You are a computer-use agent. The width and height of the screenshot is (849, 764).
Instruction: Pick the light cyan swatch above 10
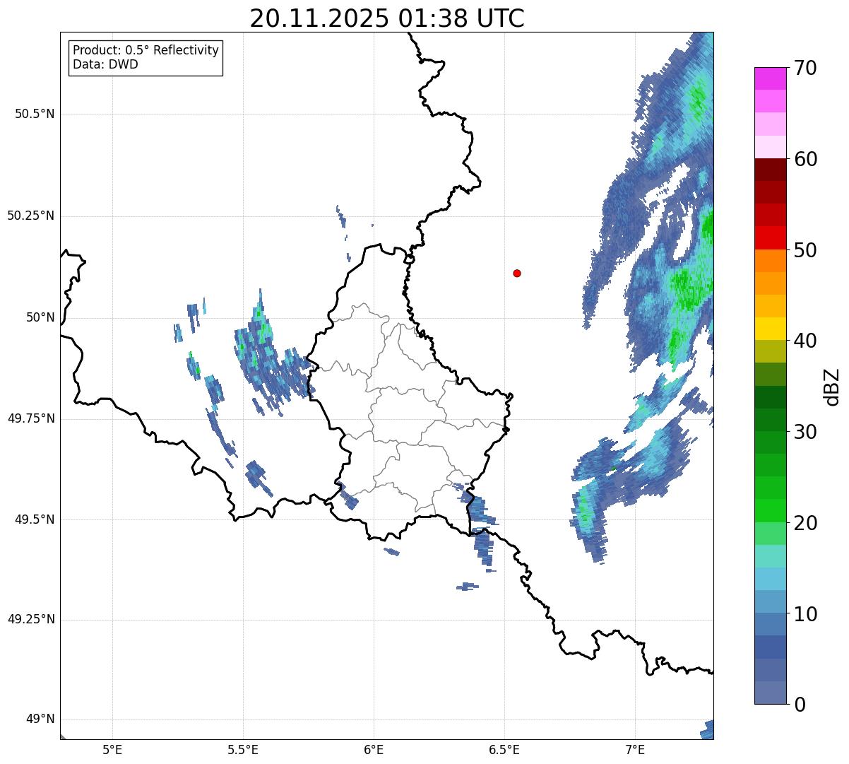pos(770,579)
